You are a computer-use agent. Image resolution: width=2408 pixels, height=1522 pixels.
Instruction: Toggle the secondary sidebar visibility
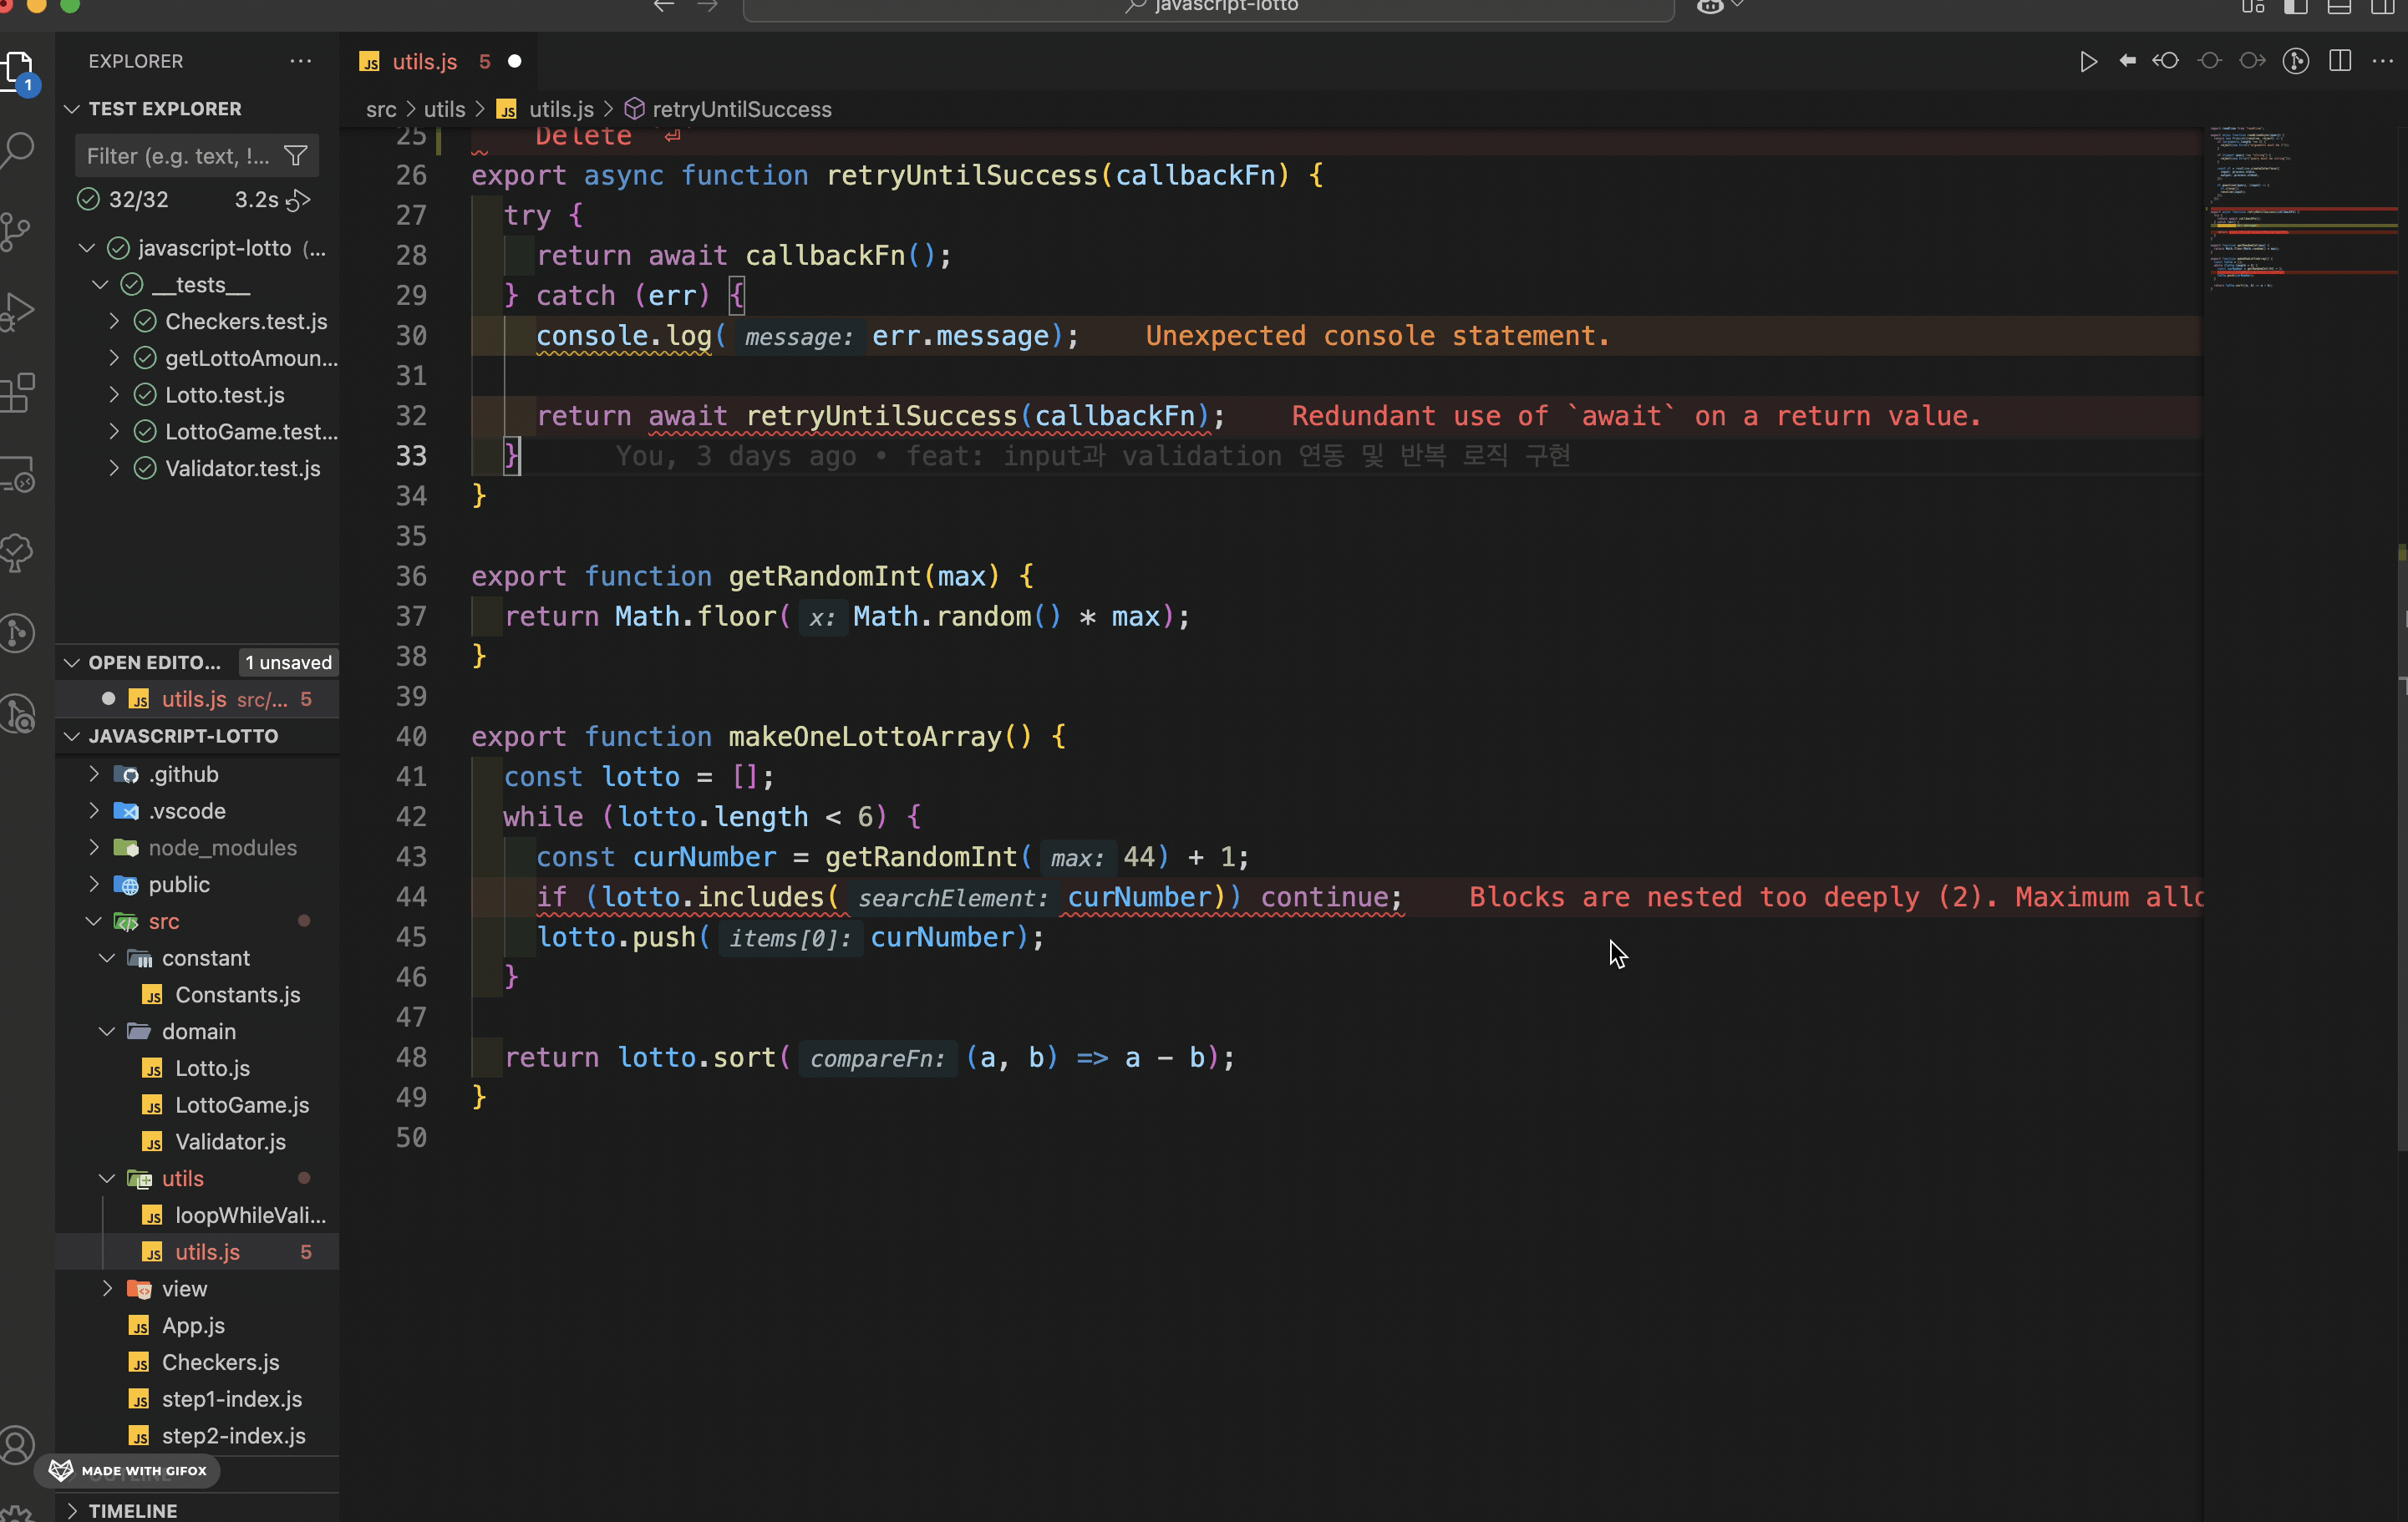coord(2382,7)
